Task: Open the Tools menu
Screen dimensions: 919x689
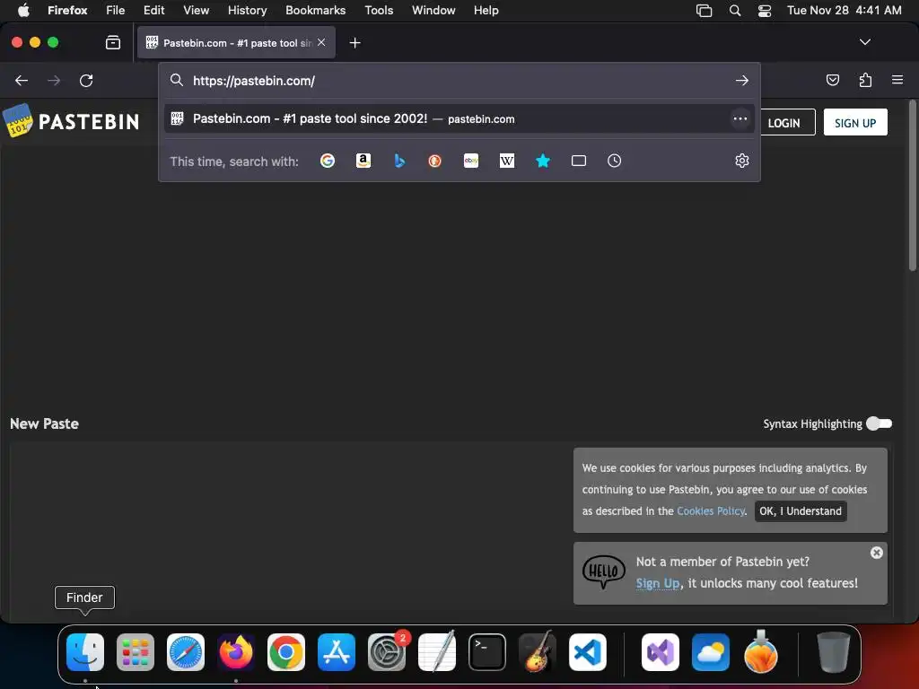Action: (379, 10)
